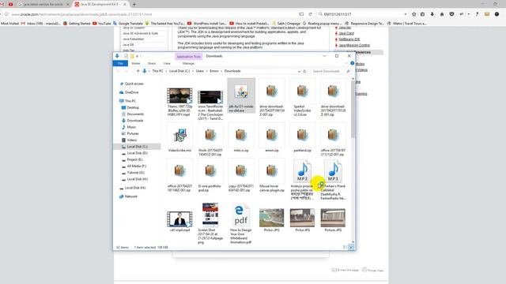Click the browser URL address field
This screenshot has height=284, width=506.
click(152, 14)
